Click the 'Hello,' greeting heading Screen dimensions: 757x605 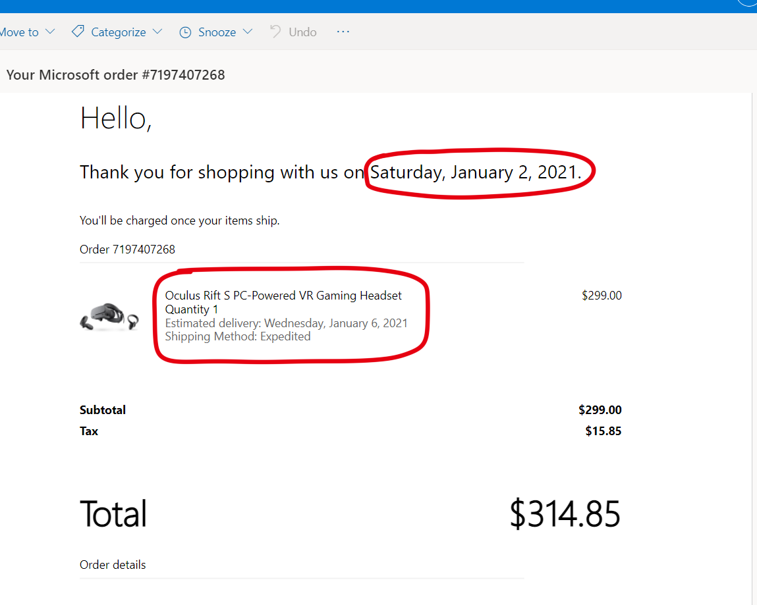(x=116, y=118)
